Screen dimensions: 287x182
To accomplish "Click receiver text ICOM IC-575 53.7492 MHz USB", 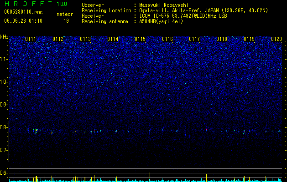I will 183,16.
